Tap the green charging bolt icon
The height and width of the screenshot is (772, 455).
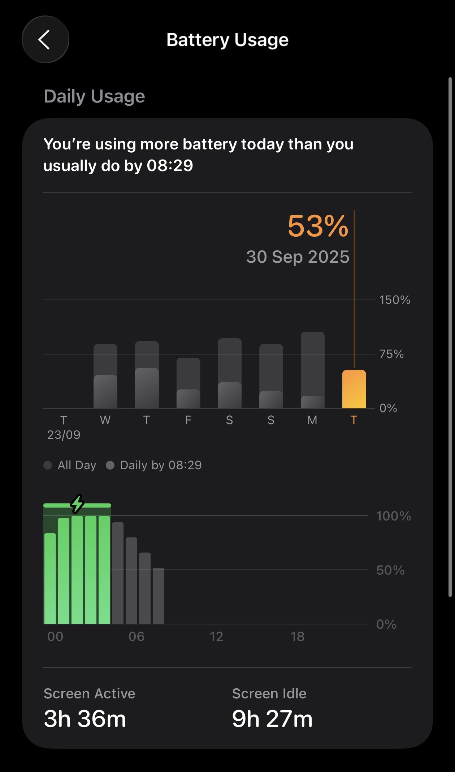(x=77, y=504)
